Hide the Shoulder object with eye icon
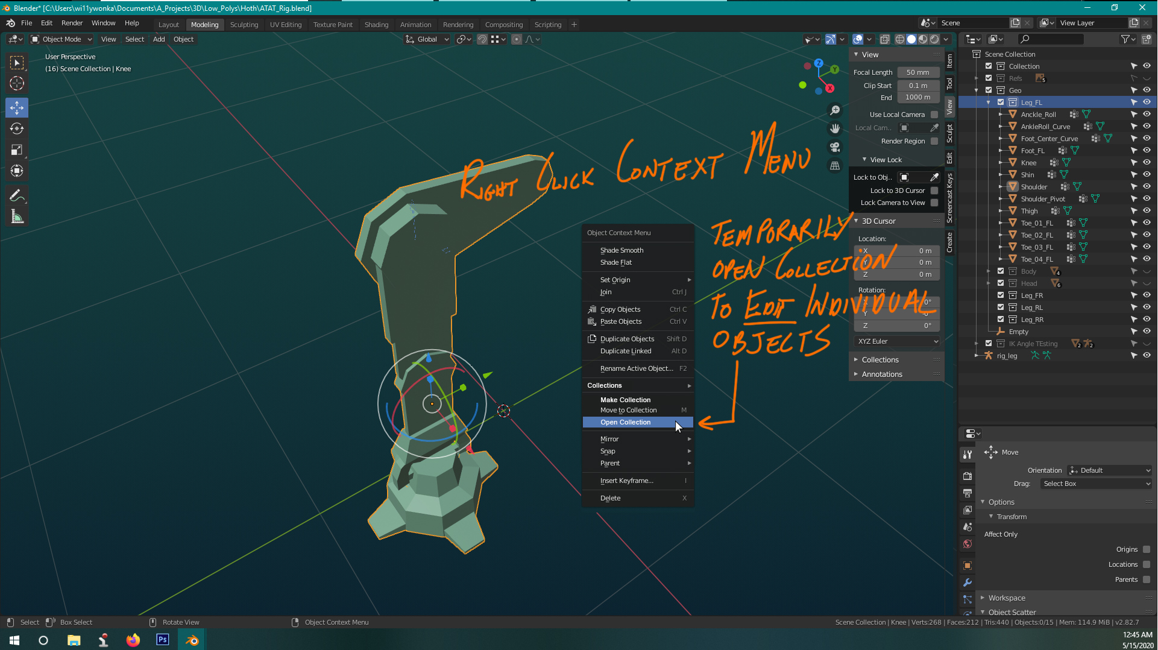Image resolution: width=1158 pixels, height=650 pixels. pos(1147,187)
